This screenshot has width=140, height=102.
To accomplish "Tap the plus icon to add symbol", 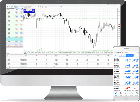I will point(137,55).
